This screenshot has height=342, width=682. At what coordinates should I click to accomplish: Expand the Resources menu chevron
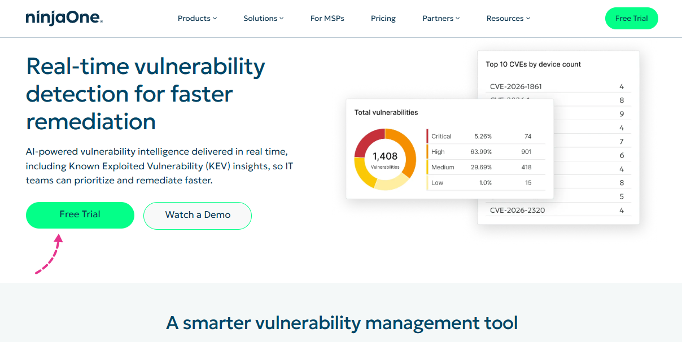tap(528, 19)
